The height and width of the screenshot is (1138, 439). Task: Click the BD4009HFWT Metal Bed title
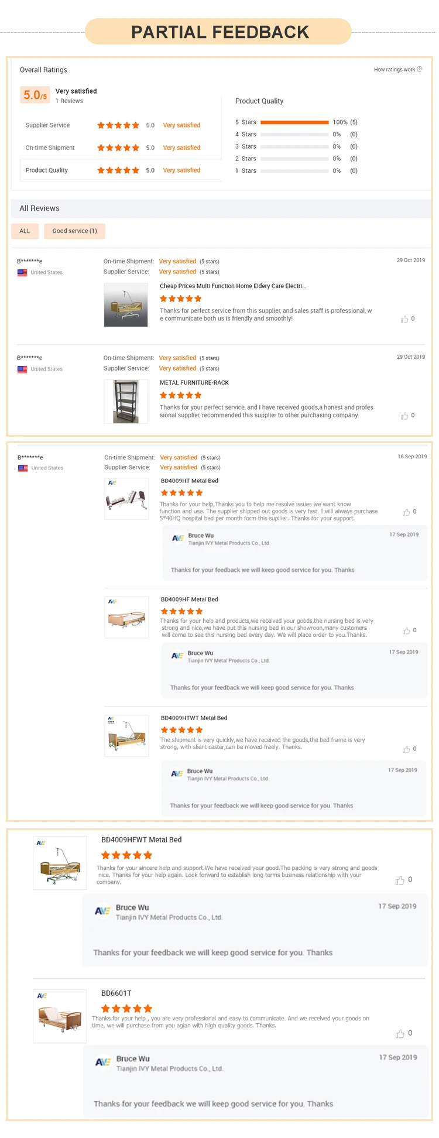point(142,839)
